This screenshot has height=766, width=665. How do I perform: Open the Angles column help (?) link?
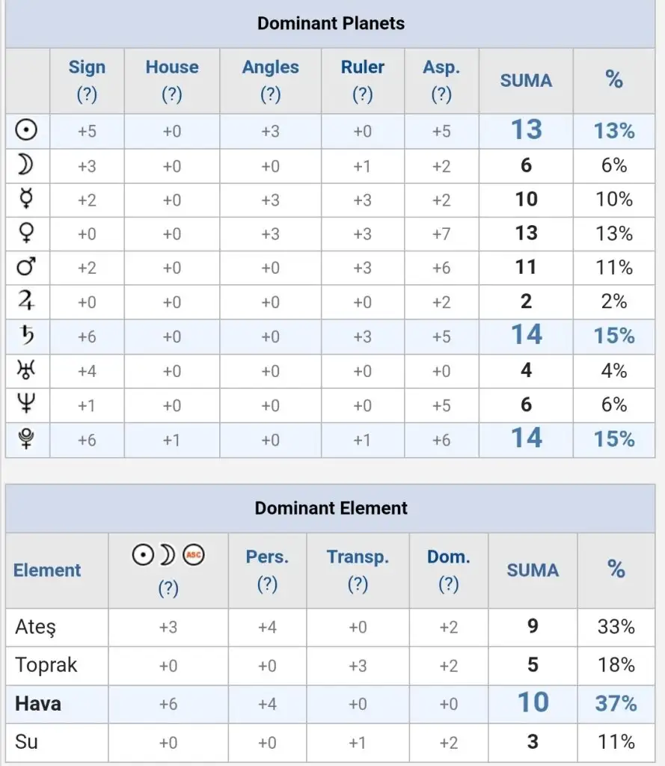coord(270,94)
